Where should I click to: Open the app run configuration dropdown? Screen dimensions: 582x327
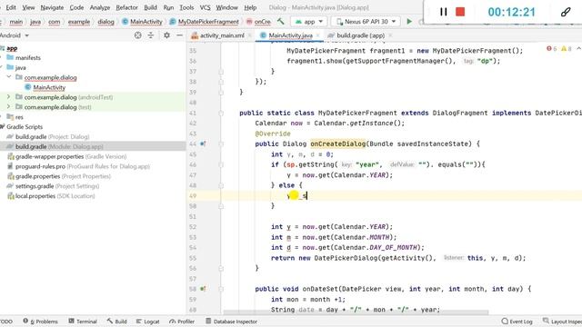309,22
